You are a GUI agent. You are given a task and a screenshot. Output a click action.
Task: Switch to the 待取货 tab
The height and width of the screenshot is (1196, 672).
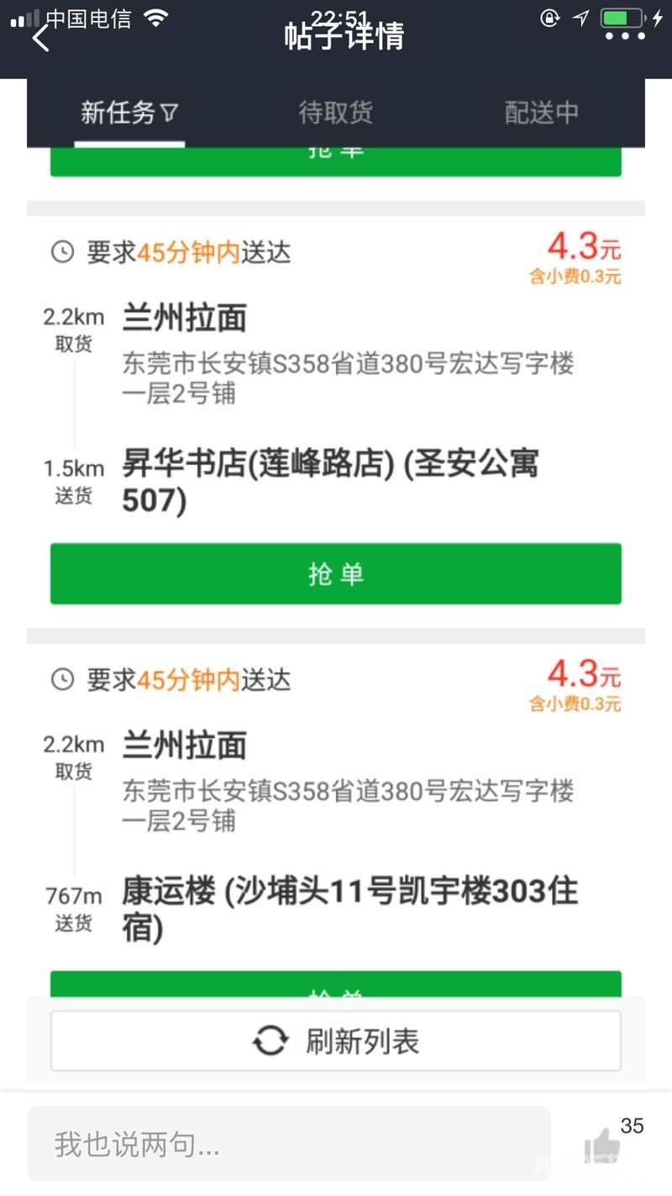tap(335, 113)
